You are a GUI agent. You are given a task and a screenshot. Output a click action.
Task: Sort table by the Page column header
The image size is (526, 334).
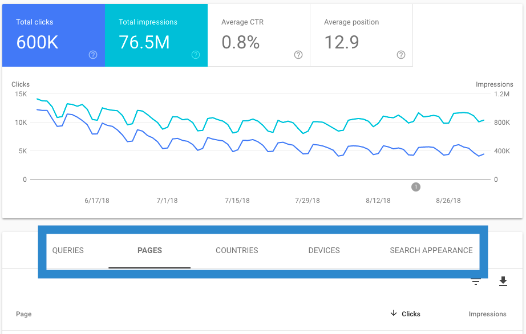pos(23,313)
